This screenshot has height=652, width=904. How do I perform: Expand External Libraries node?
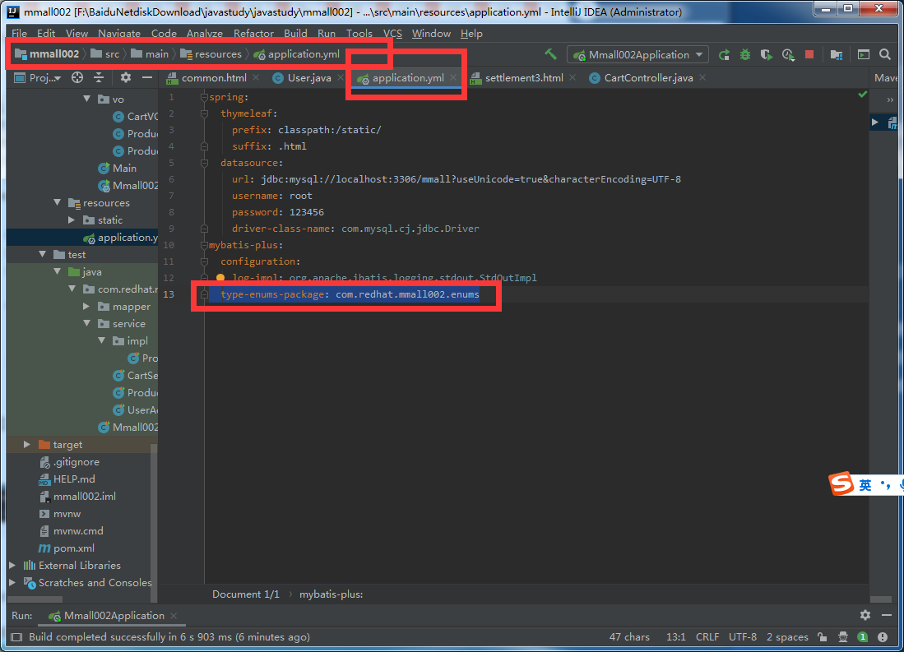click(12, 566)
